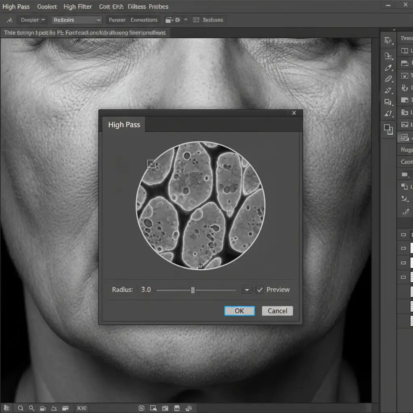Click the Radius value field showing 3.0
This screenshot has width=413, height=413.
(146, 290)
